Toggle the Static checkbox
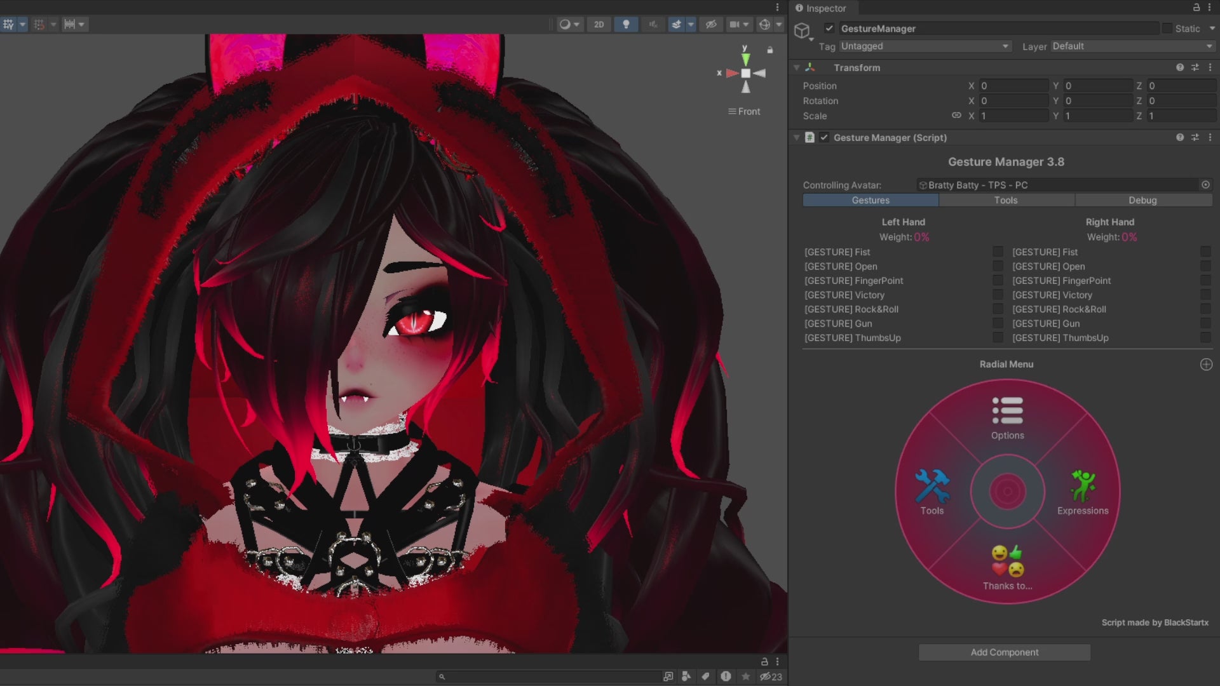Image resolution: width=1220 pixels, height=686 pixels. [x=1167, y=29]
